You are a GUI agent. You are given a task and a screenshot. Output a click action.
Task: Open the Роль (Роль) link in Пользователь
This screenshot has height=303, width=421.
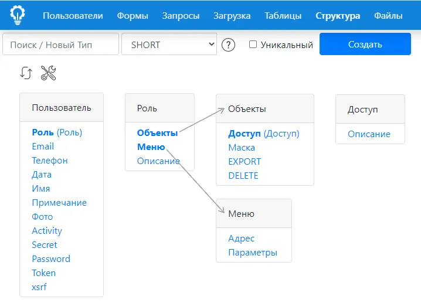(x=57, y=132)
